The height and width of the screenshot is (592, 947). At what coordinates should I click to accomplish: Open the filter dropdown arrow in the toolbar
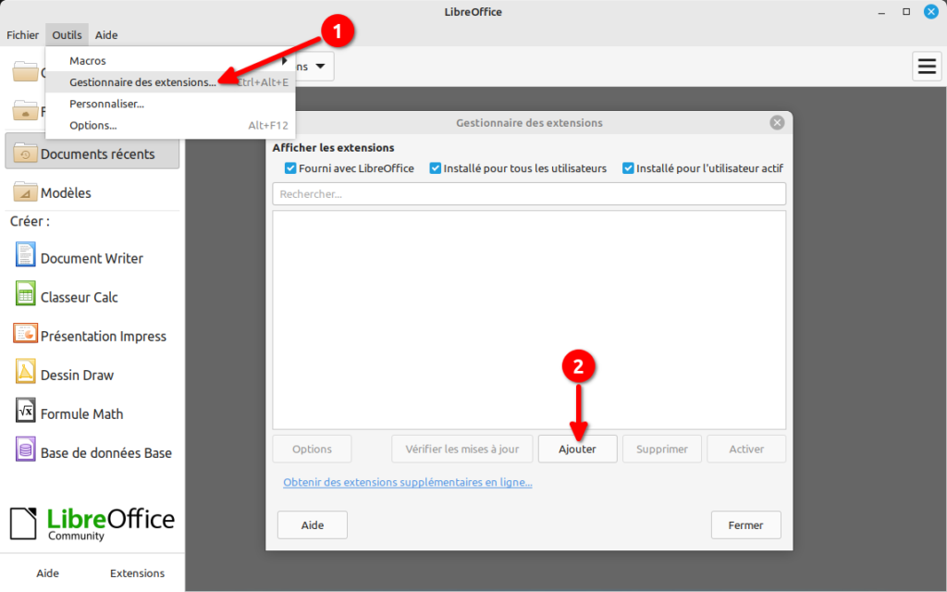[320, 67]
